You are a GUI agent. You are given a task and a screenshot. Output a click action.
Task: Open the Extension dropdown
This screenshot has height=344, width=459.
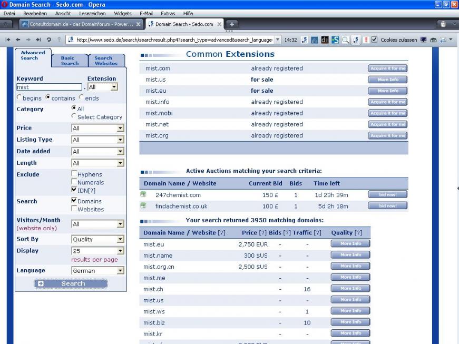[103, 87]
